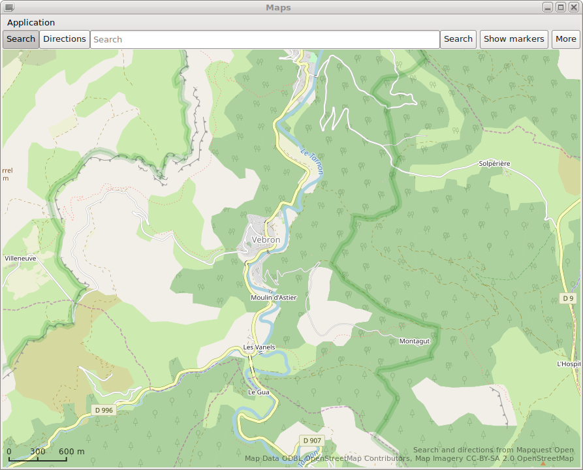Select the Solpérière place label
This screenshot has height=470, width=583.
click(494, 163)
